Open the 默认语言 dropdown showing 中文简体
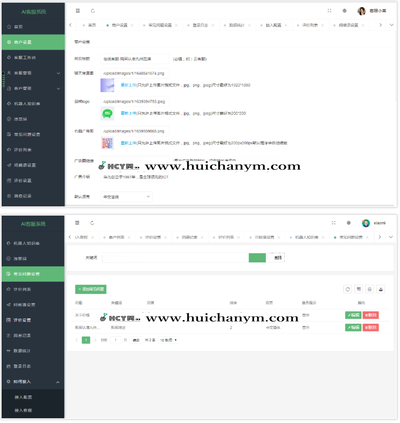Image resolution: width=400 pixels, height=423 pixels. pyautogui.click(x=126, y=197)
